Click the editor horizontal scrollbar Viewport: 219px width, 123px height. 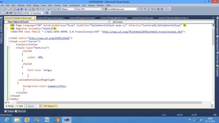tap(109, 102)
